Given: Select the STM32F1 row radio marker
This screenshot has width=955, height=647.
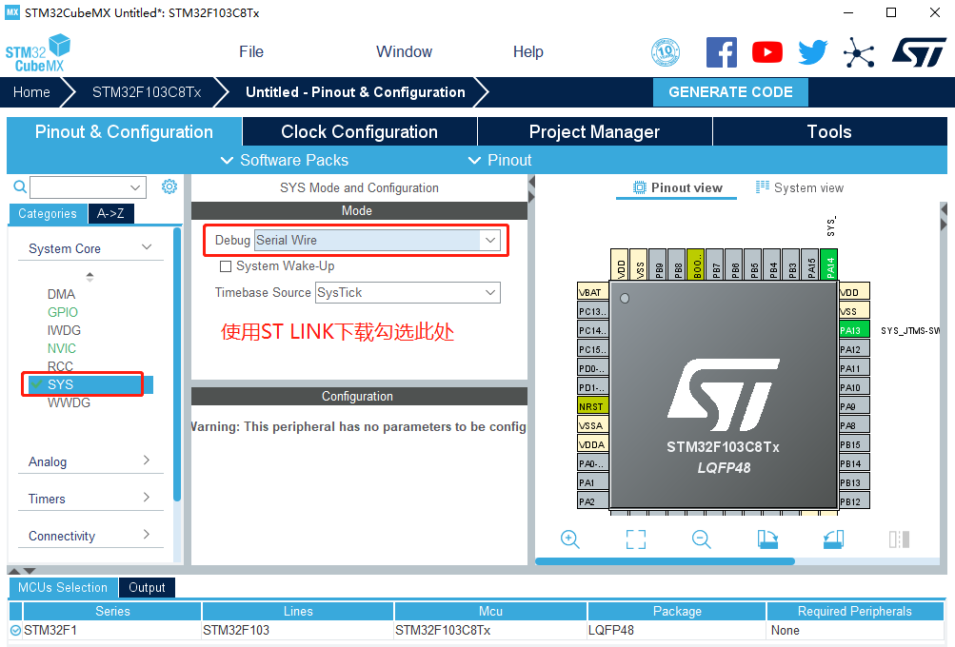Looking at the screenshot, I should [15, 631].
